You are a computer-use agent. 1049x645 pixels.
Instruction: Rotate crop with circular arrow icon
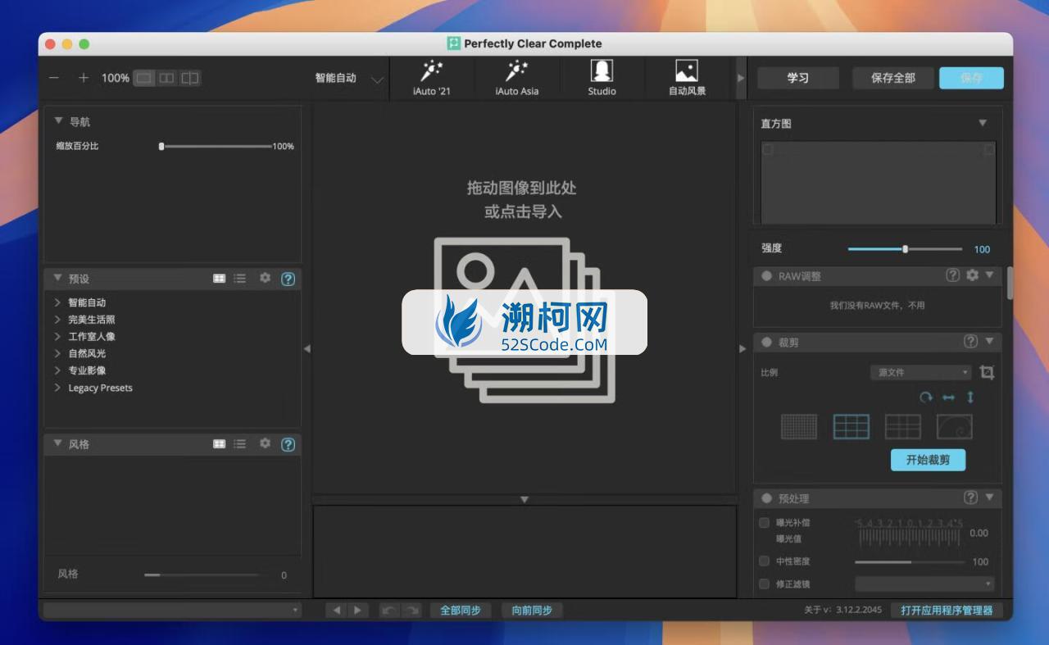926,397
